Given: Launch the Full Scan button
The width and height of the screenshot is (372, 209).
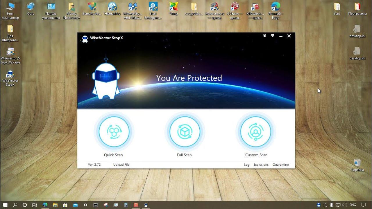Looking at the screenshot, I should coord(185,132).
